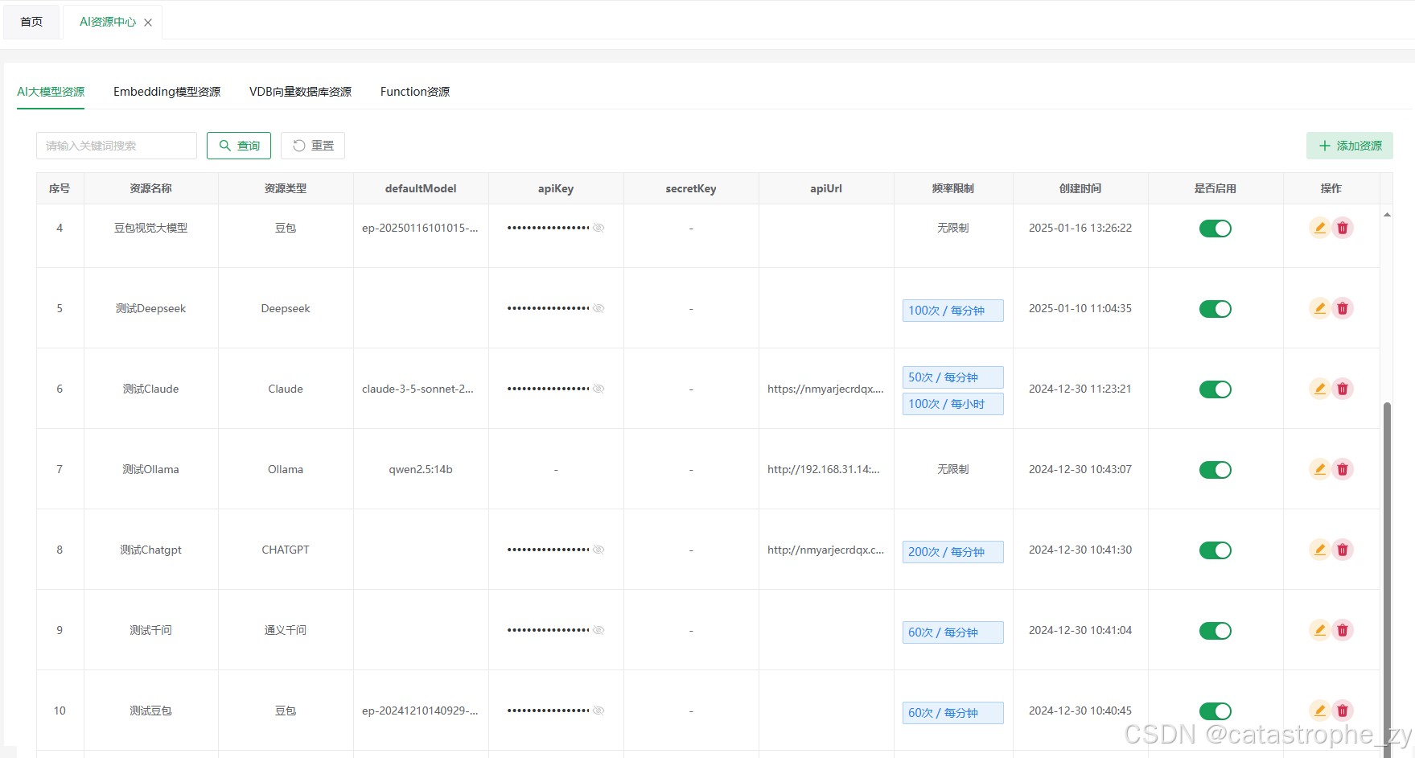Toggle the 测试Deepseek enable switch

tap(1215, 309)
